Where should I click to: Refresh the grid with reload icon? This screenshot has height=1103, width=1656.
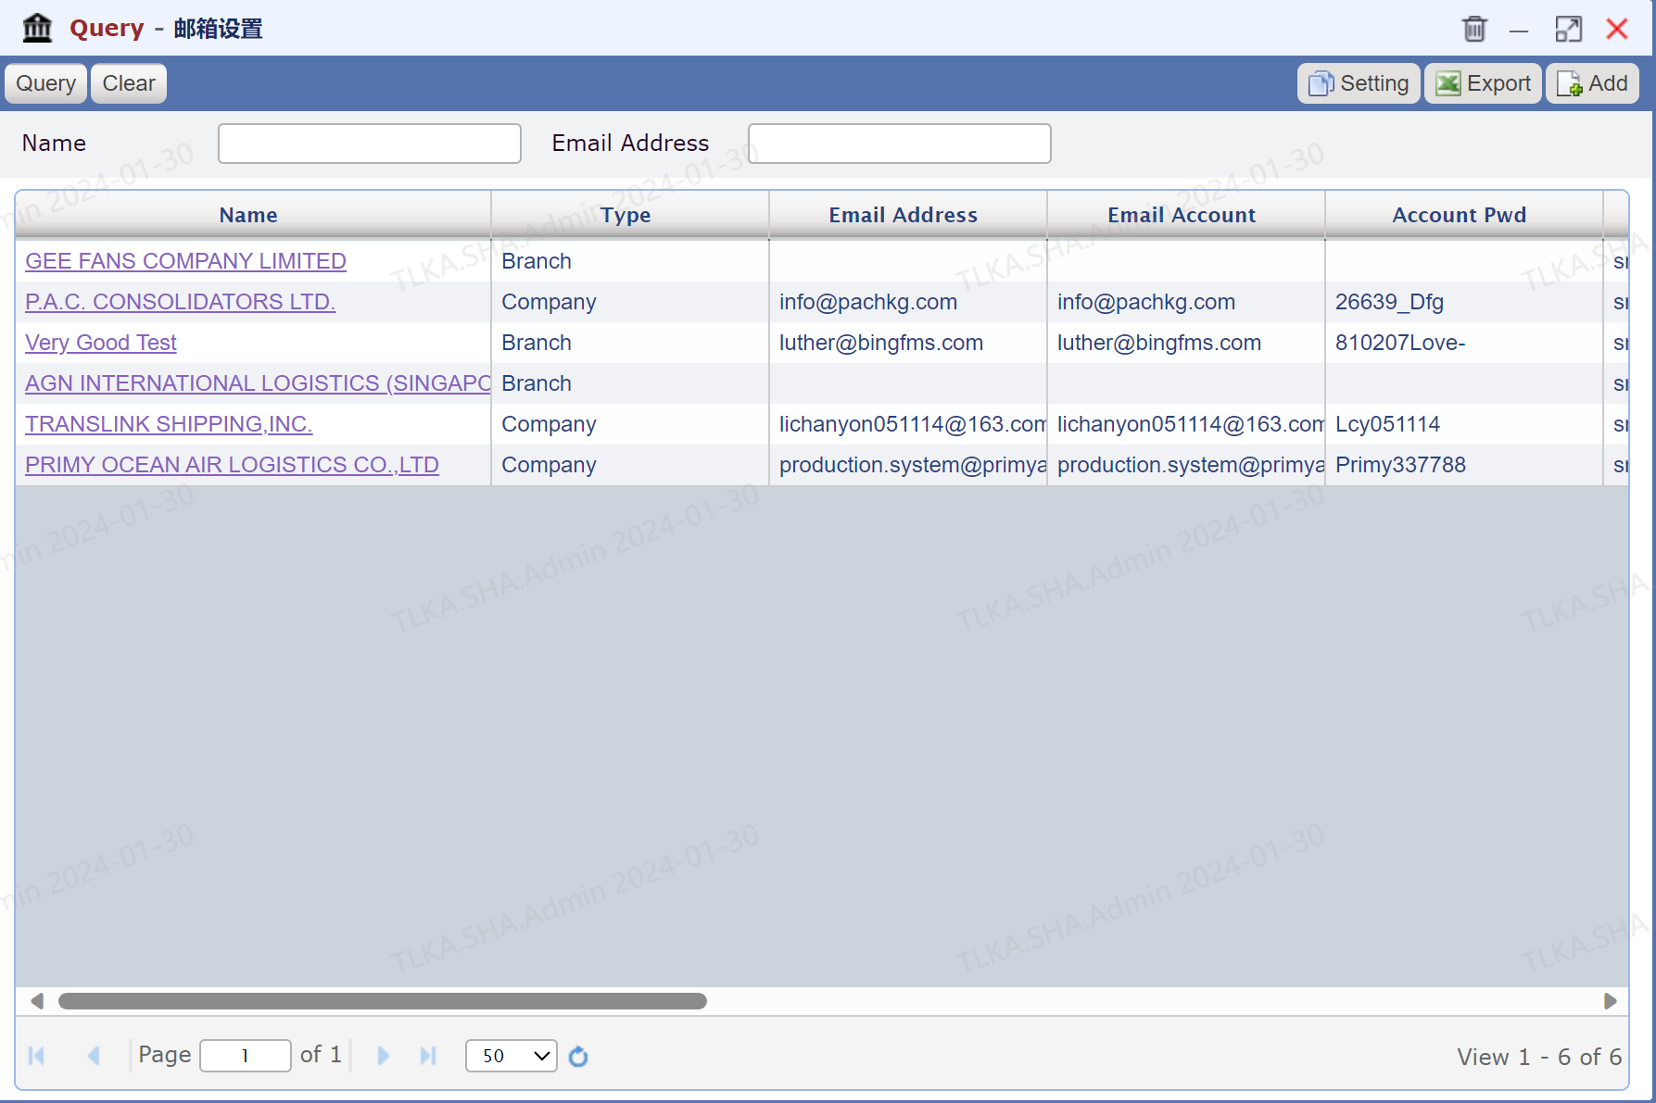(578, 1057)
